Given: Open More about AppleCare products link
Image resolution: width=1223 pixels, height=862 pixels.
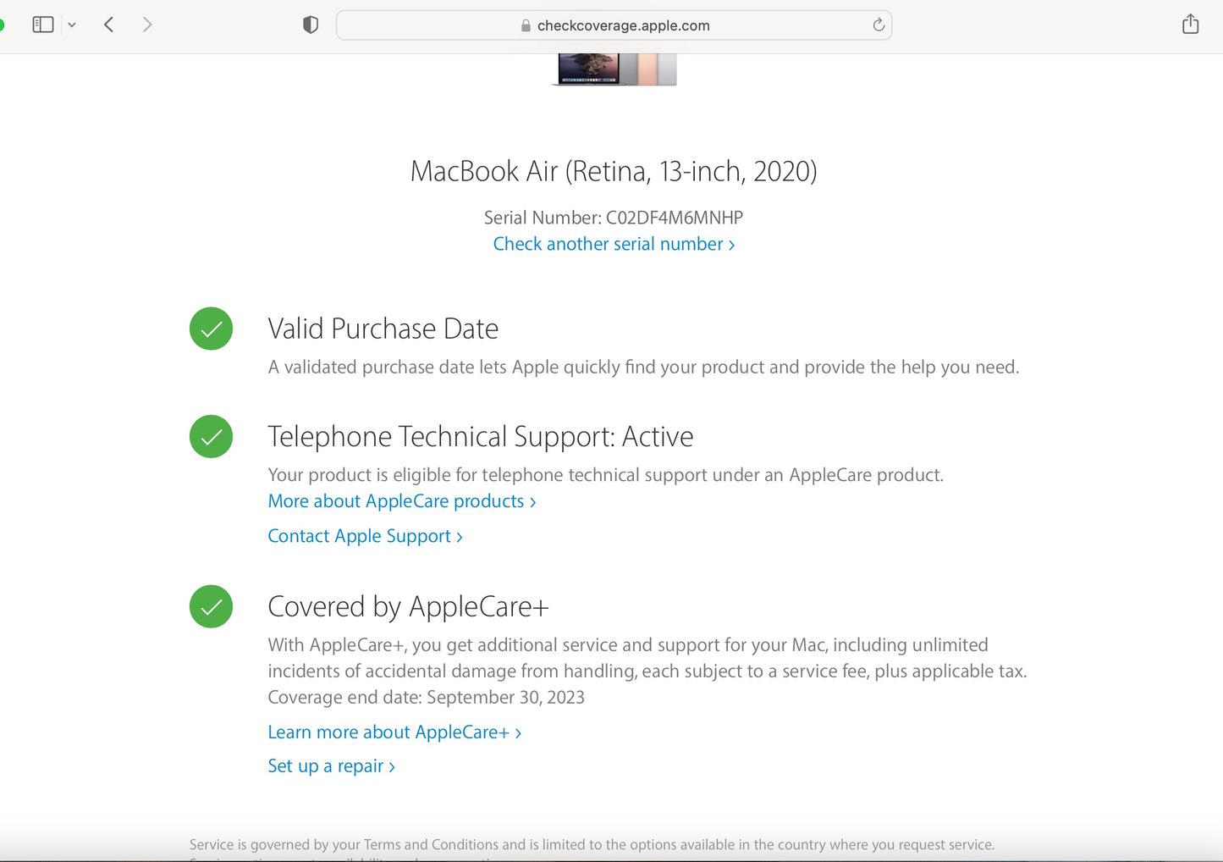Looking at the screenshot, I should tap(401, 501).
